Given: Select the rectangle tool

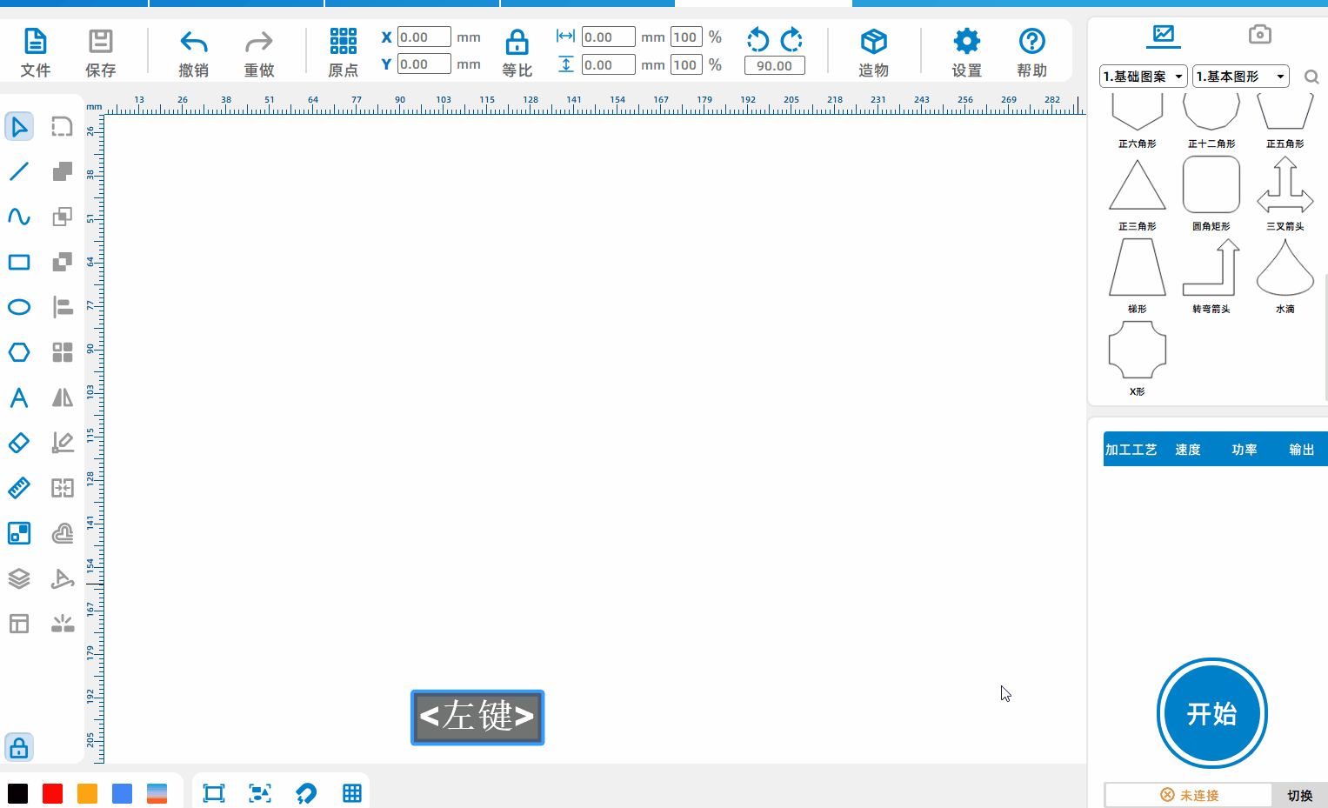Looking at the screenshot, I should (x=19, y=262).
